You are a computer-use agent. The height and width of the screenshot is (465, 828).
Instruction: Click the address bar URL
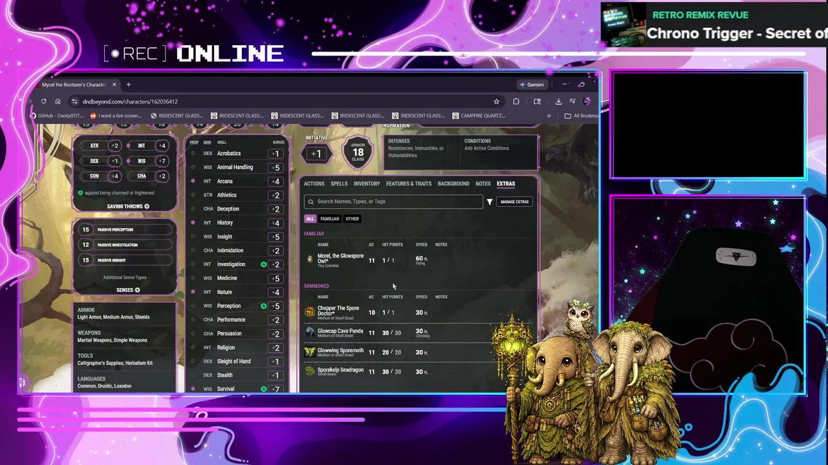(x=130, y=101)
